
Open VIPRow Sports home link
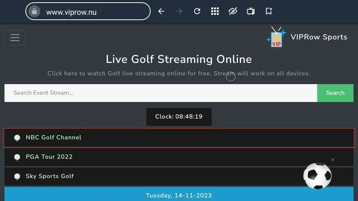click(x=319, y=37)
